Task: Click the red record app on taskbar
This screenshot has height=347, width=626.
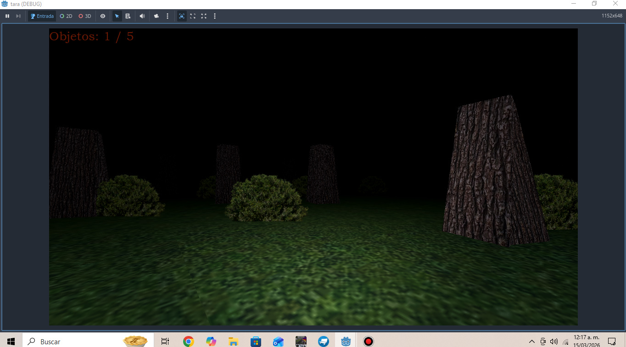Action: [368, 341]
